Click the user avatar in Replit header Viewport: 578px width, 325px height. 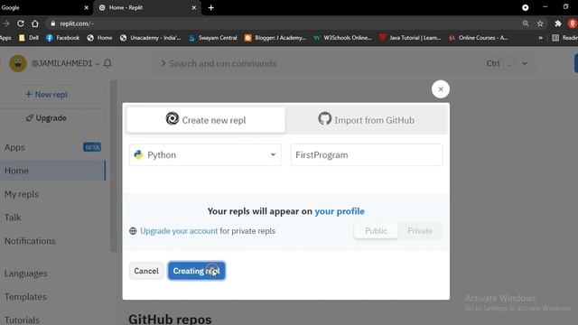[x=18, y=63]
